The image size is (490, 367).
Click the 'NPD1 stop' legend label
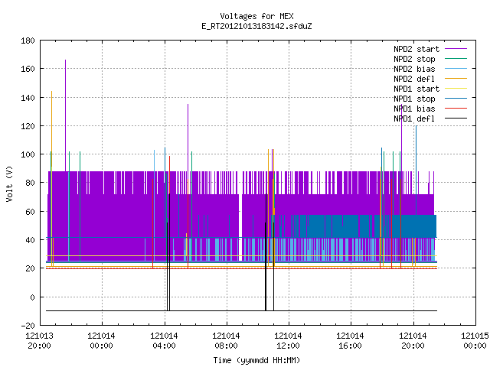click(x=414, y=99)
